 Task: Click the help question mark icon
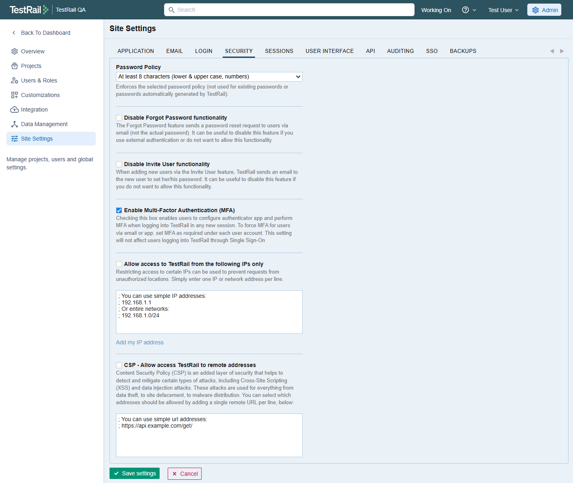(466, 10)
